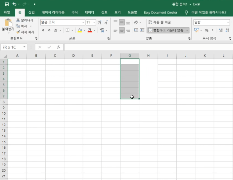Open the 글꼴 dialog launcher
This screenshot has height=180, width=233.
pyautogui.click(x=109, y=39)
